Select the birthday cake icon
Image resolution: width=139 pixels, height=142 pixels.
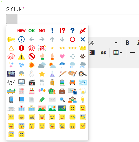(x=32, y=91)
